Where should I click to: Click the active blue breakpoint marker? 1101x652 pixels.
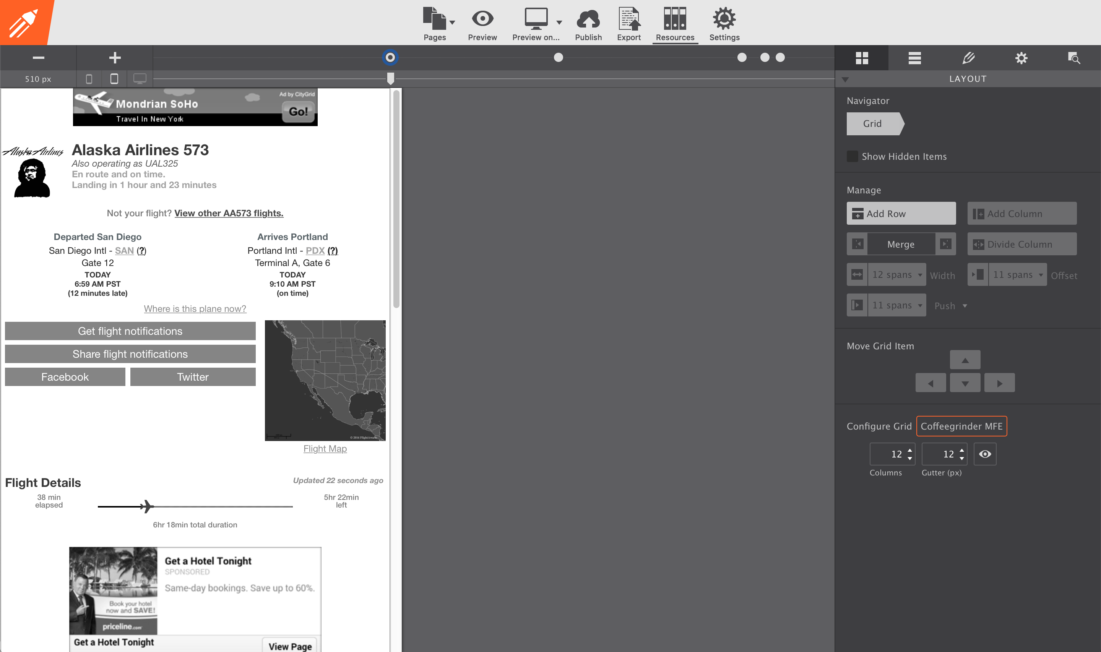point(390,58)
